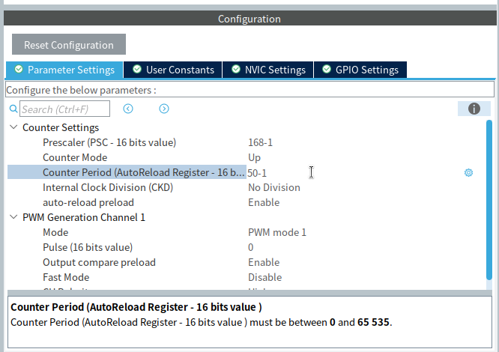Go to next search result arrow
Image resolution: width=499 pixels, height=352 pixels.
(164, 109)
